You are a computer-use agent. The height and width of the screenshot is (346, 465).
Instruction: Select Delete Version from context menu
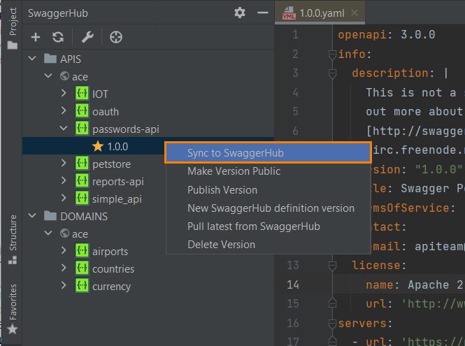click(221, 245)
